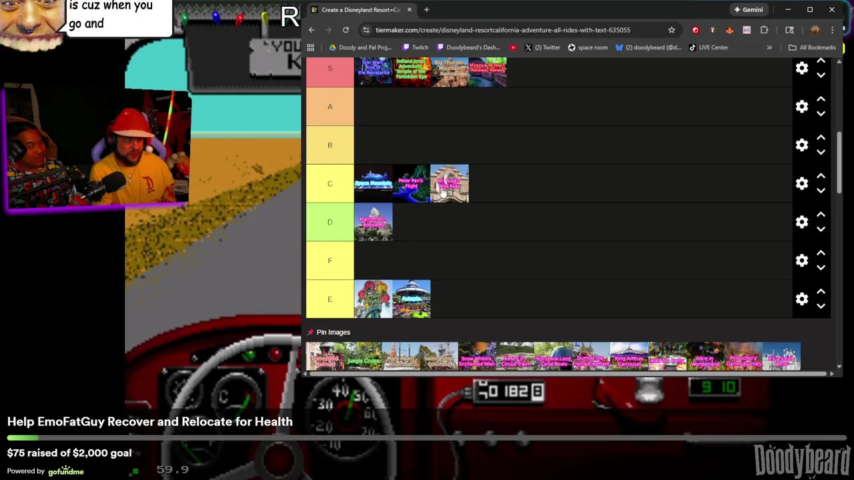Viewport: 854px width, 480px height.
Task: Move the E tier row up
Action: 821,291
